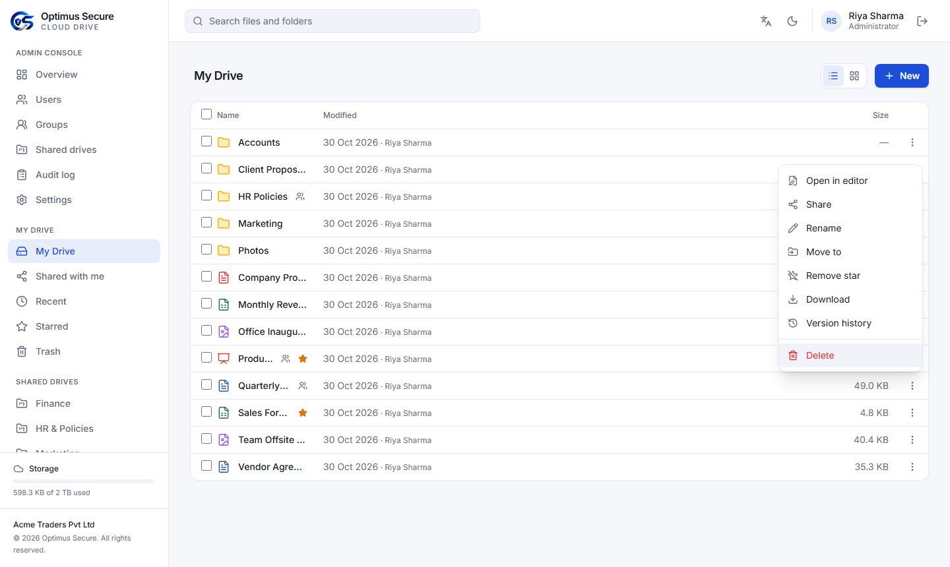Open the Audit log page
The width and height of the screenshot is (950, 567).
tap(84, 175)
